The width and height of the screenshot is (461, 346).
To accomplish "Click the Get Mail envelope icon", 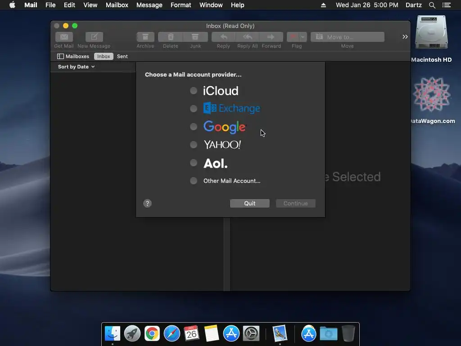I will pyautogui.click(x=64, y=37).
